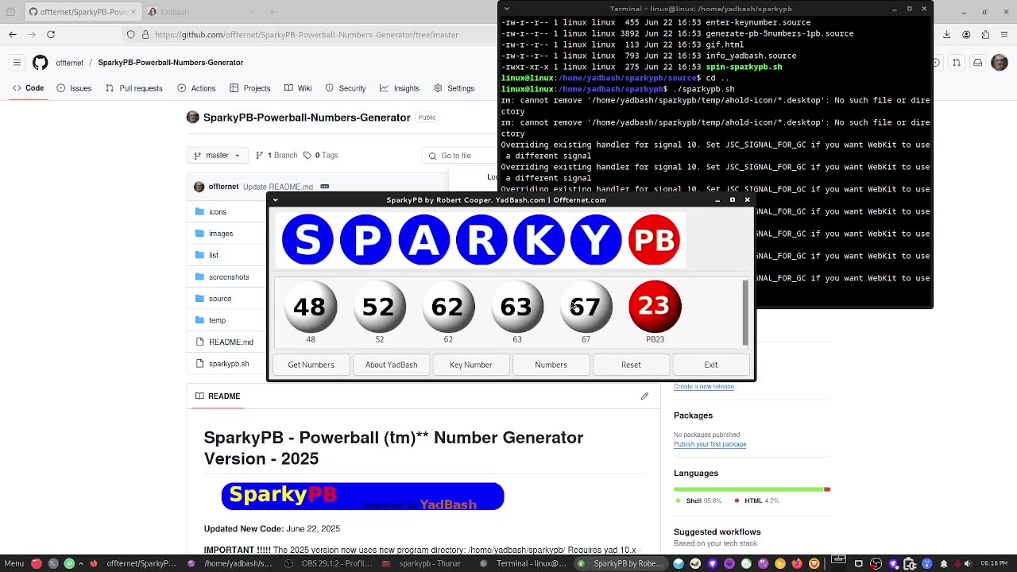Open the icons folder in repository
This screenshot has width=1017, height=572.
(218, 212)
